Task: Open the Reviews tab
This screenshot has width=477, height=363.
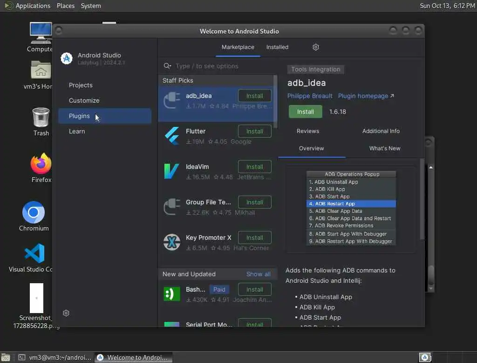Action: point(307,131)
